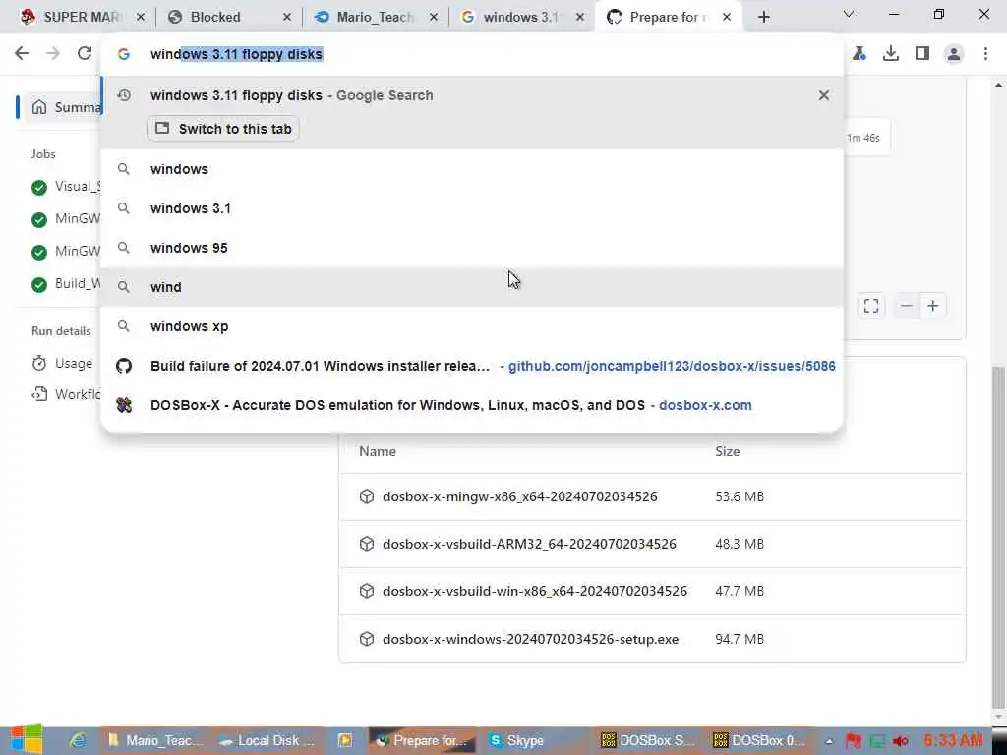This screenshot has height=755, width=1007.
Task: Zoom out the workflow graph
Action: 906,307
